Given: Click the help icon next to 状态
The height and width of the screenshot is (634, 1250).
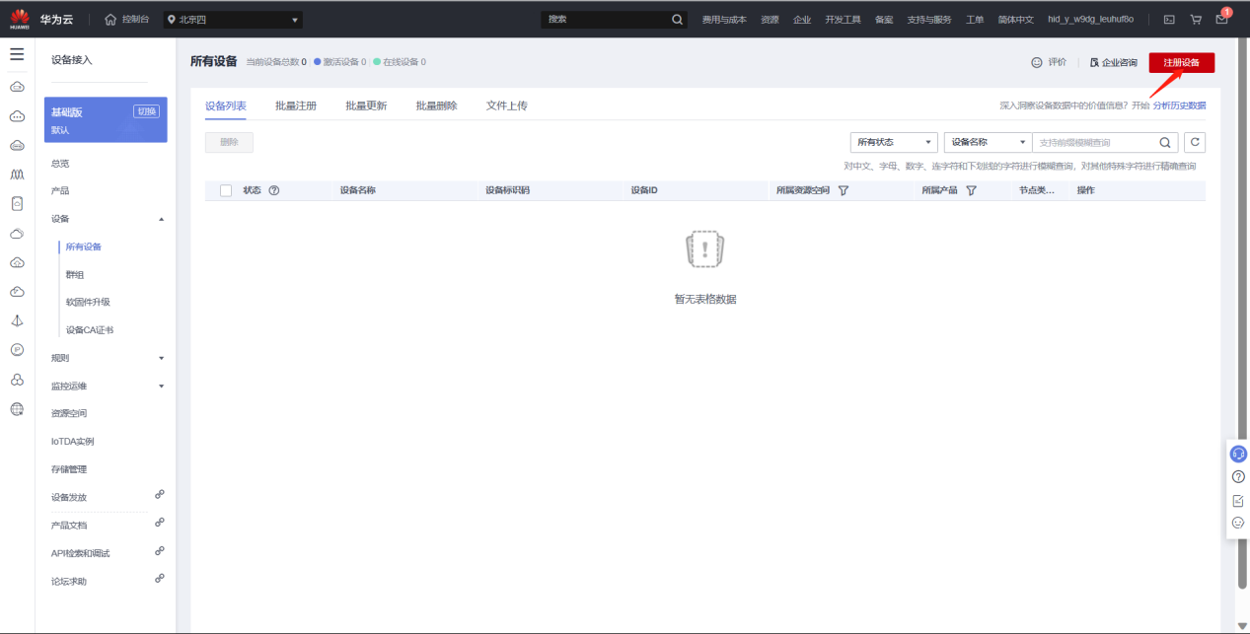Looking at the screenshot, I should (x=274, y=190).
